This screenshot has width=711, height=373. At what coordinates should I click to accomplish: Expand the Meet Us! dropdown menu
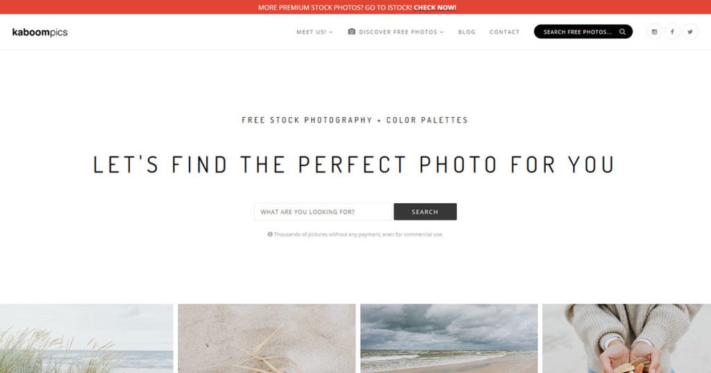pos(315,32)
